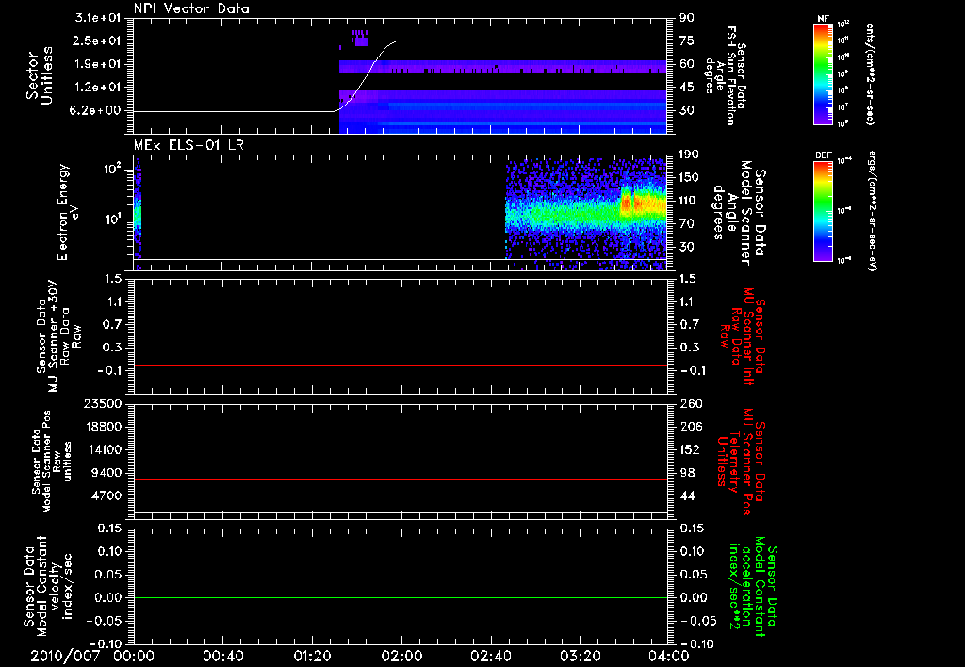This screenshot has width=965, height=667.
Task: Click the 9400 scanner position tick label
Action: 106,473
